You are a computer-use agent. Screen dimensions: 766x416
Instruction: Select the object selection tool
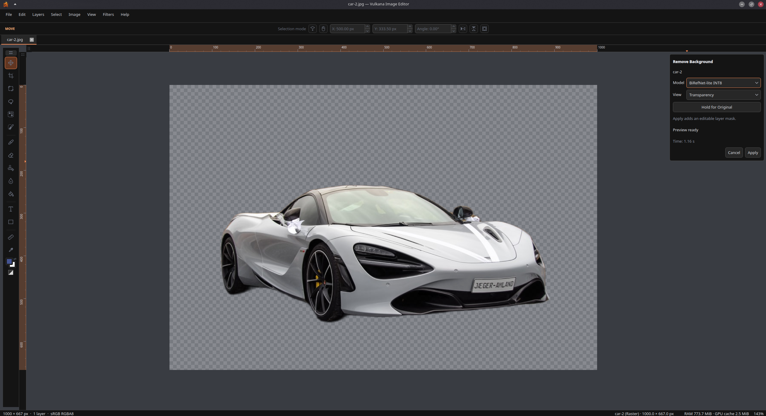pos(11,114)
